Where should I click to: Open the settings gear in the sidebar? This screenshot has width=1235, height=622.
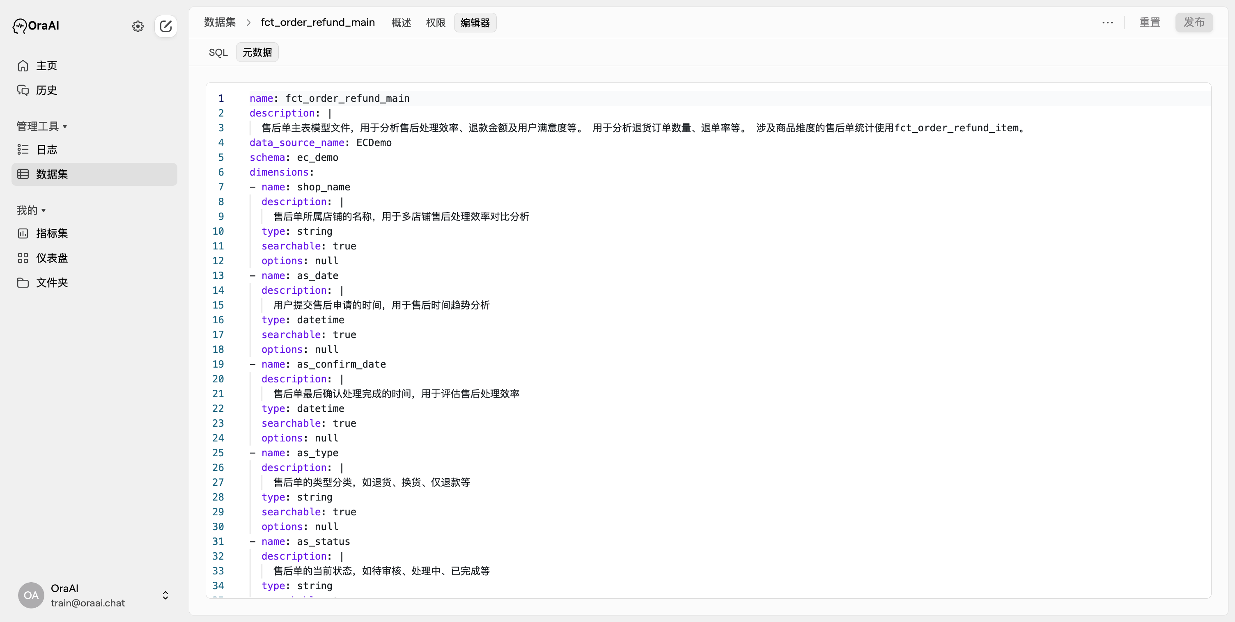coord(138,26)
